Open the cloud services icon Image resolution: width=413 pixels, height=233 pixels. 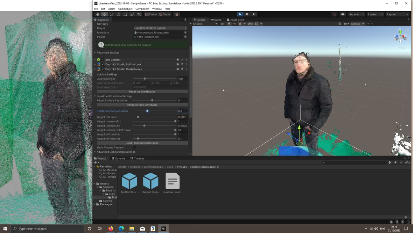(x=343, y=14)
